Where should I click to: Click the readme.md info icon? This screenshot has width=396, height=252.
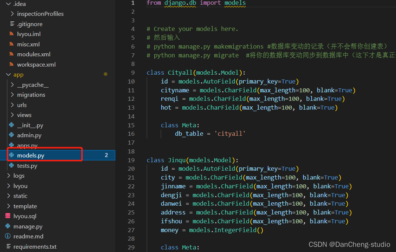[8, 236]
